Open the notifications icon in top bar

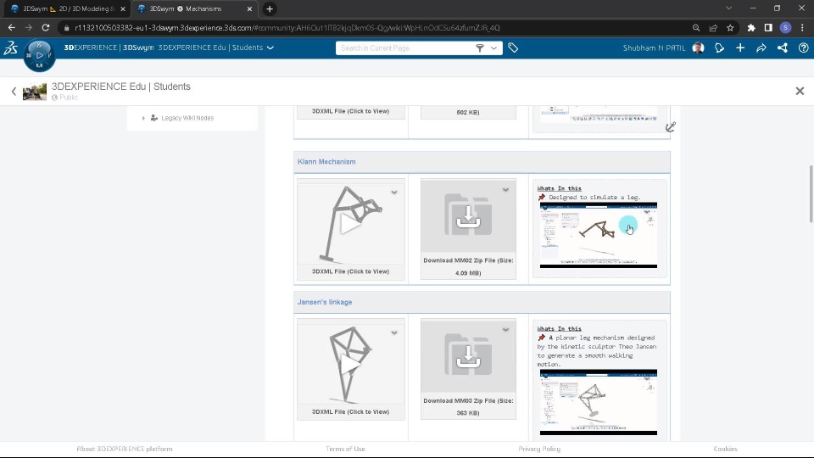tap(719, 47)
